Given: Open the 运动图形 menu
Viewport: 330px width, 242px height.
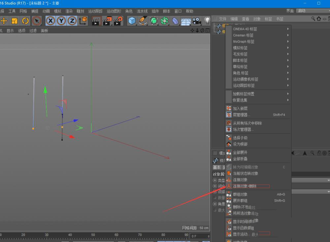Looking at the screenshot, I should tap(114, 11).
